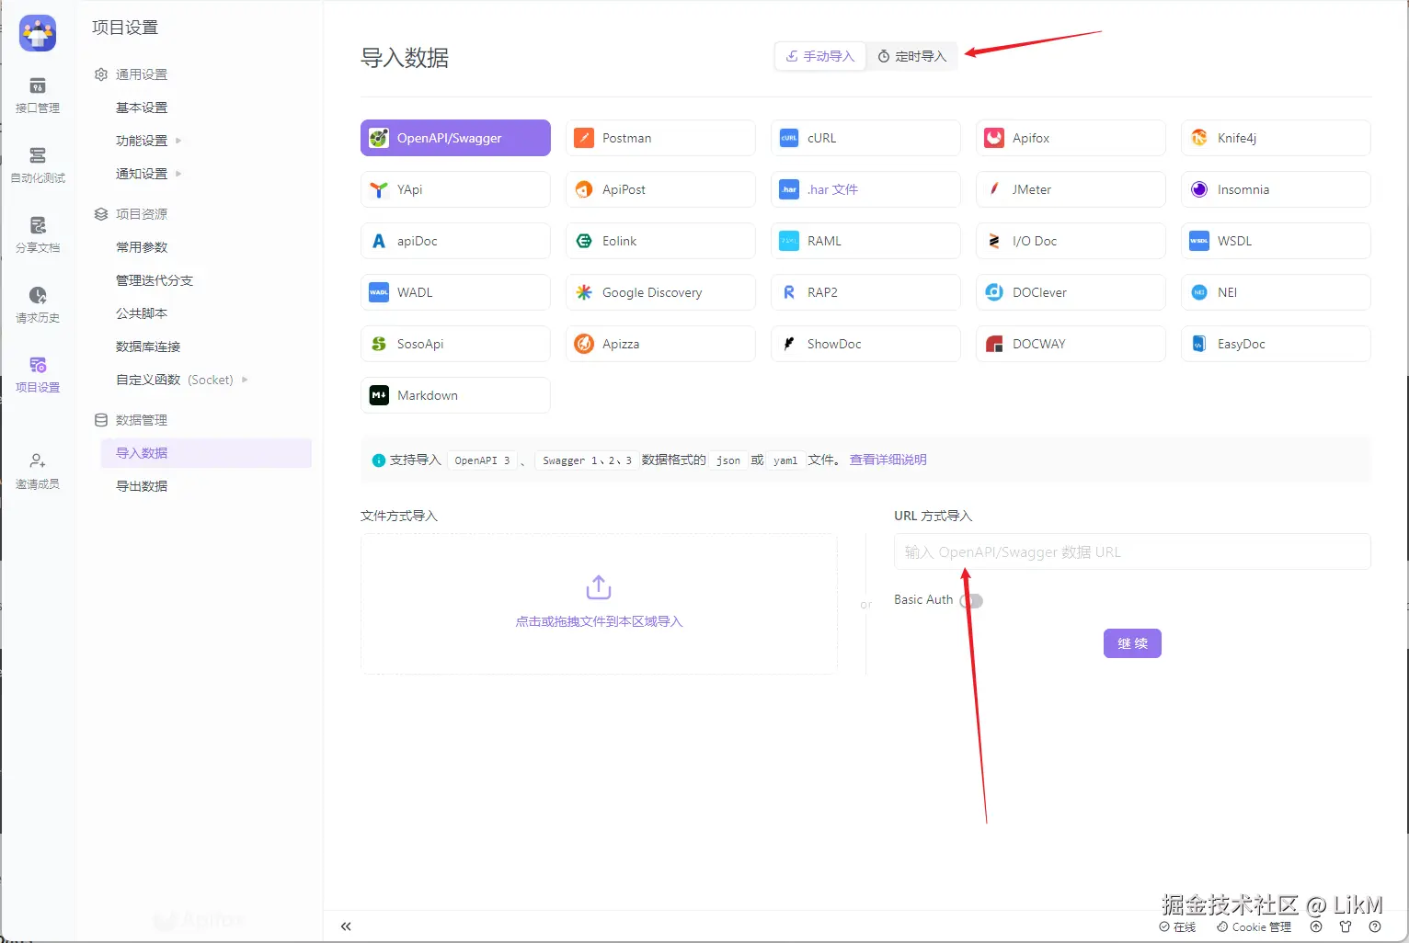Select Knife4j import format
The image size is (1409, 943).
pos(1276,138)
